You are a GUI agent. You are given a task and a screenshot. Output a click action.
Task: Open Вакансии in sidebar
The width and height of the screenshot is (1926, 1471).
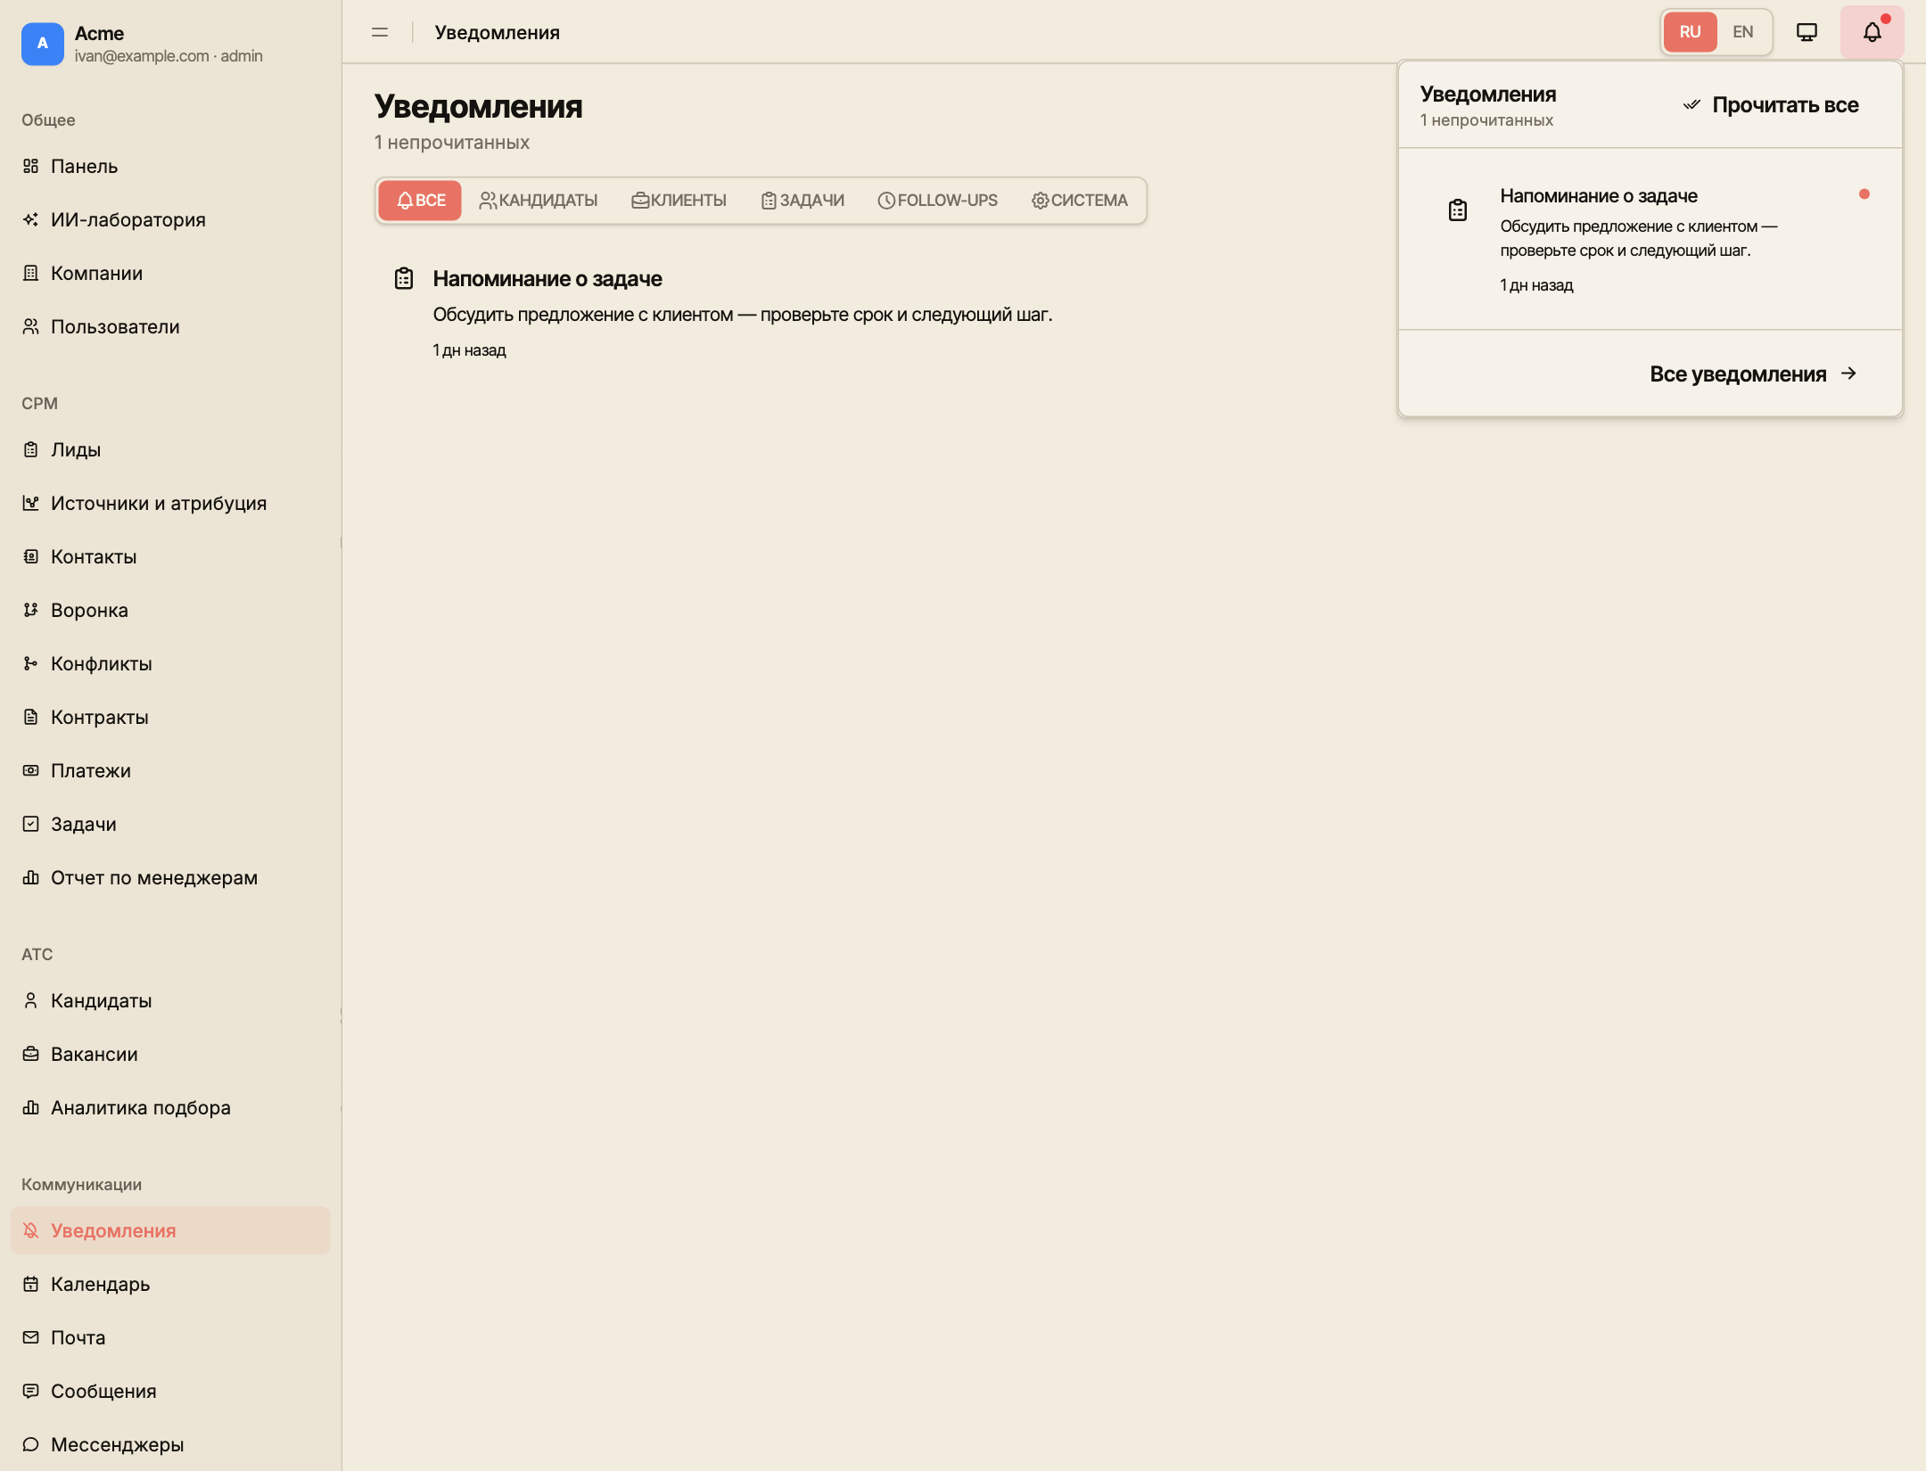(x=170, y=1054)
